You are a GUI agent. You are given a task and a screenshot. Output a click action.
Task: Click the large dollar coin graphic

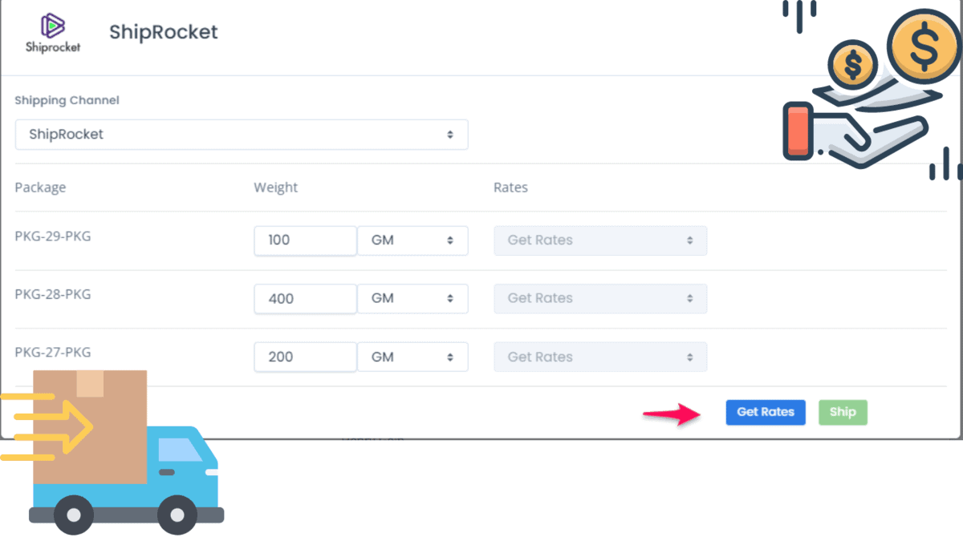pos(923,46)
